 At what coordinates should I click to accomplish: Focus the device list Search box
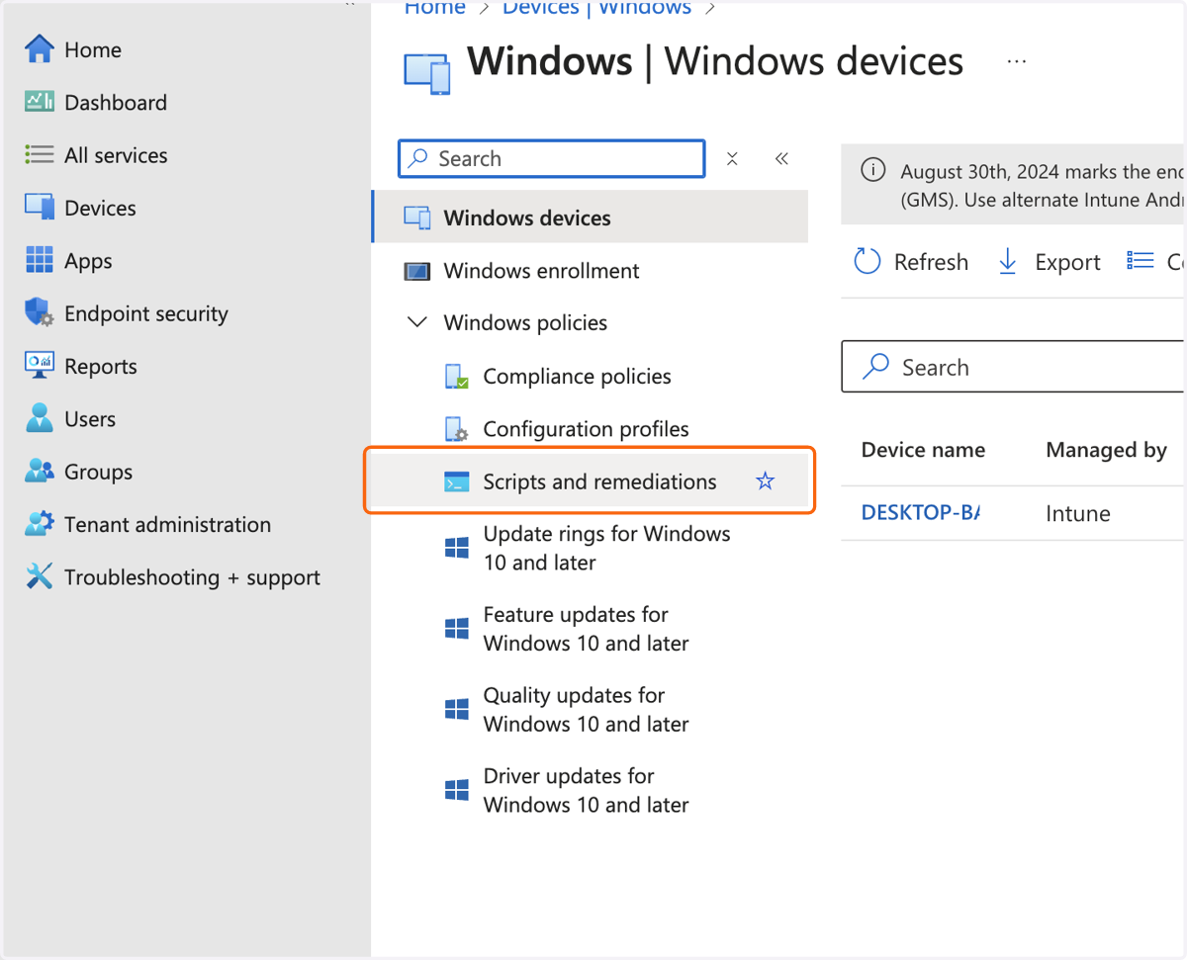click(1013, 367)
